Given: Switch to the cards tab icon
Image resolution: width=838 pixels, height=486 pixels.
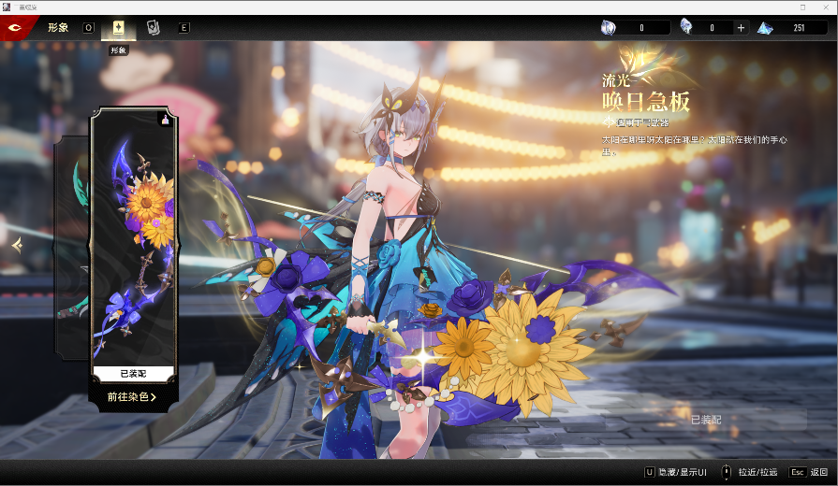Looking at the screenshot, I should pyautogui.click(x=153, y=28).
